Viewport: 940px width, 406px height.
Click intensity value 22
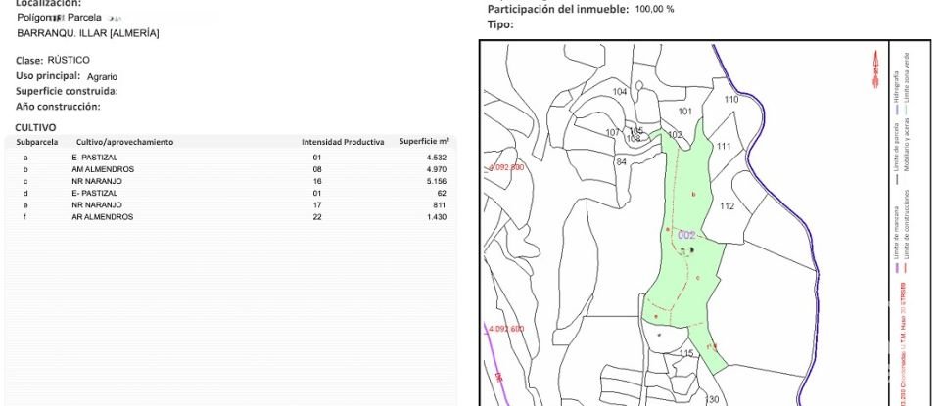pyautogui.click(x=317, y=217)
